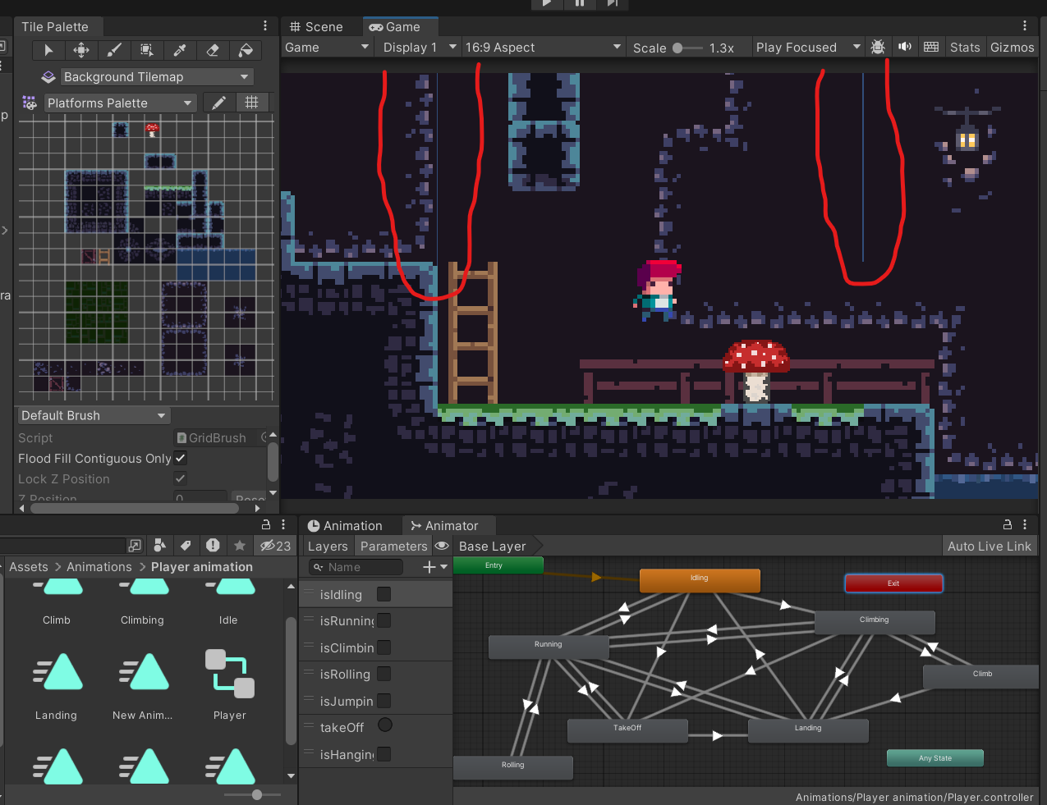Open the 16:9 Aspect dropdown
This screenshot has width=1047, height=805.
pos(542,47)
